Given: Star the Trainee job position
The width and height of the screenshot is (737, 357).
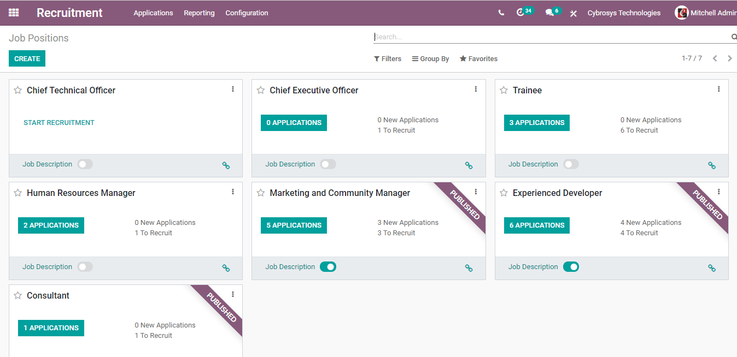Looking at the screenshot, I should pos(504,90).
